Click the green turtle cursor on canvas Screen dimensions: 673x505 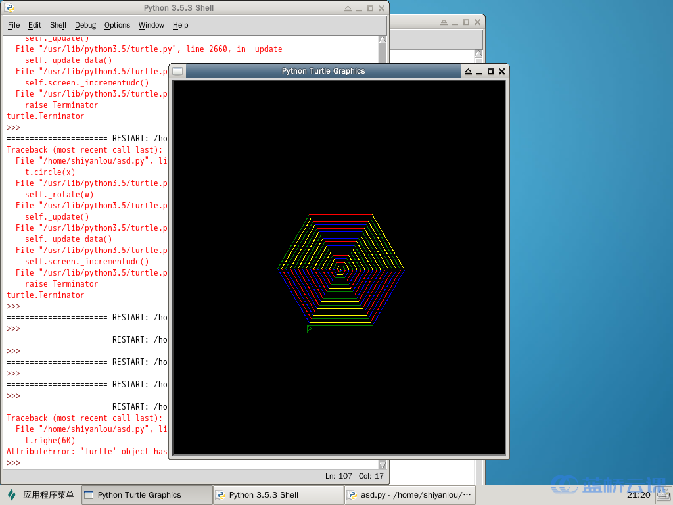click(310, 329)
